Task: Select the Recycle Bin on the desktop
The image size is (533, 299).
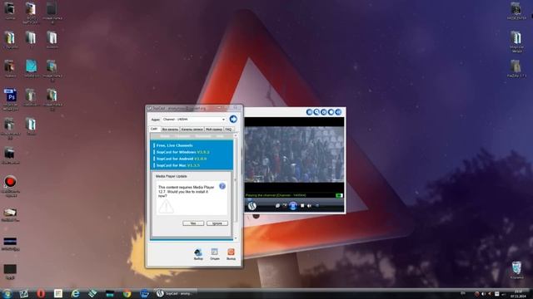Action: (516, 270)
